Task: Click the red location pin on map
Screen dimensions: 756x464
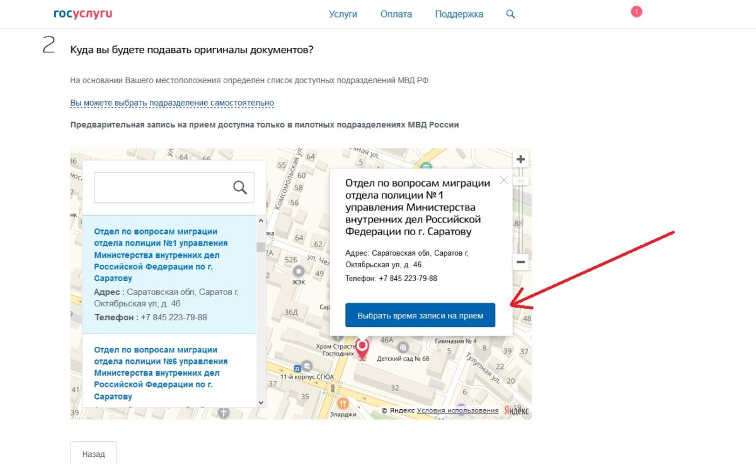Action: (x=362, y=348)
